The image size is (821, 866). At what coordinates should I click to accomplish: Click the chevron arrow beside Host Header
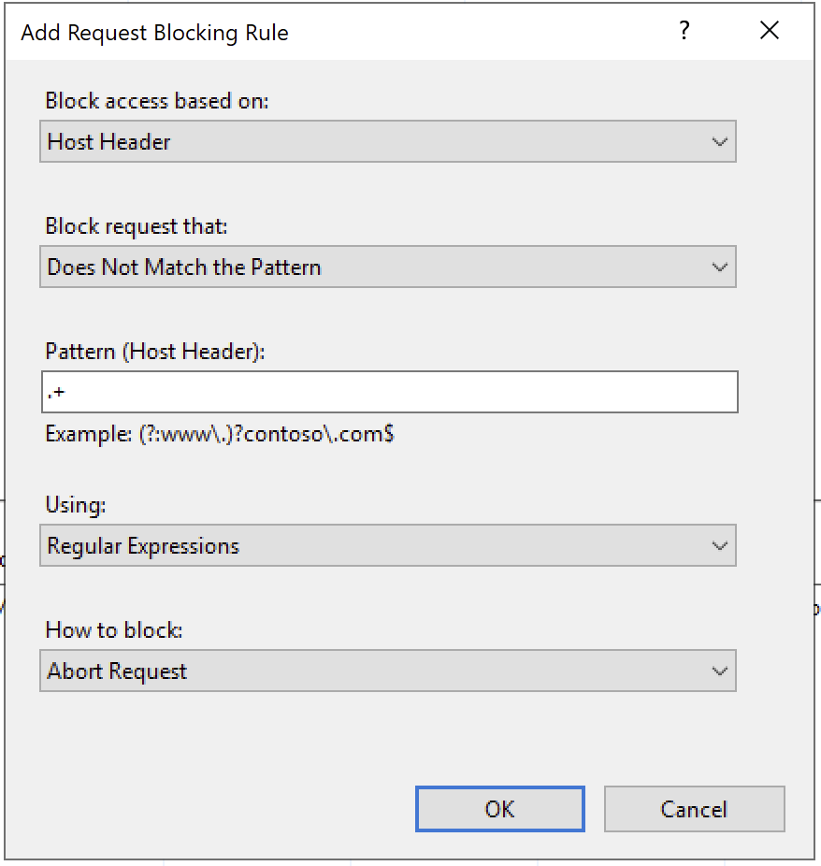(x=719, y=142)
